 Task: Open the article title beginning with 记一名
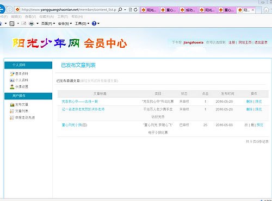(x=83, y=109)
